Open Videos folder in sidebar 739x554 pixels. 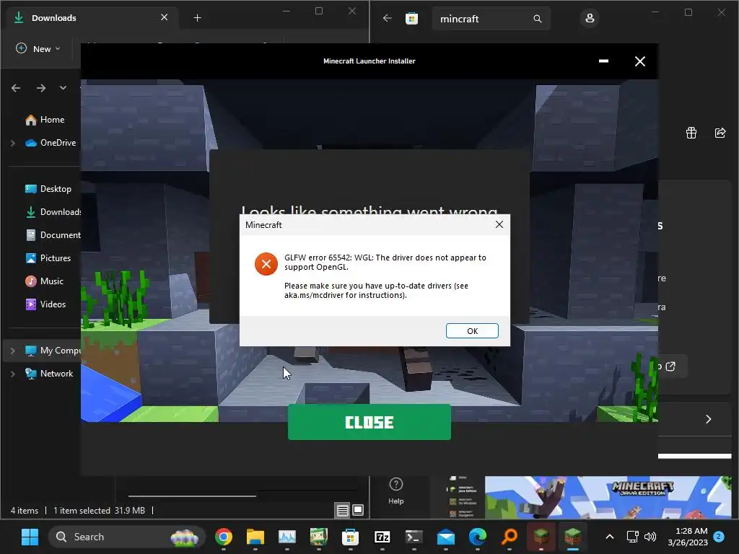pos(45,304)
